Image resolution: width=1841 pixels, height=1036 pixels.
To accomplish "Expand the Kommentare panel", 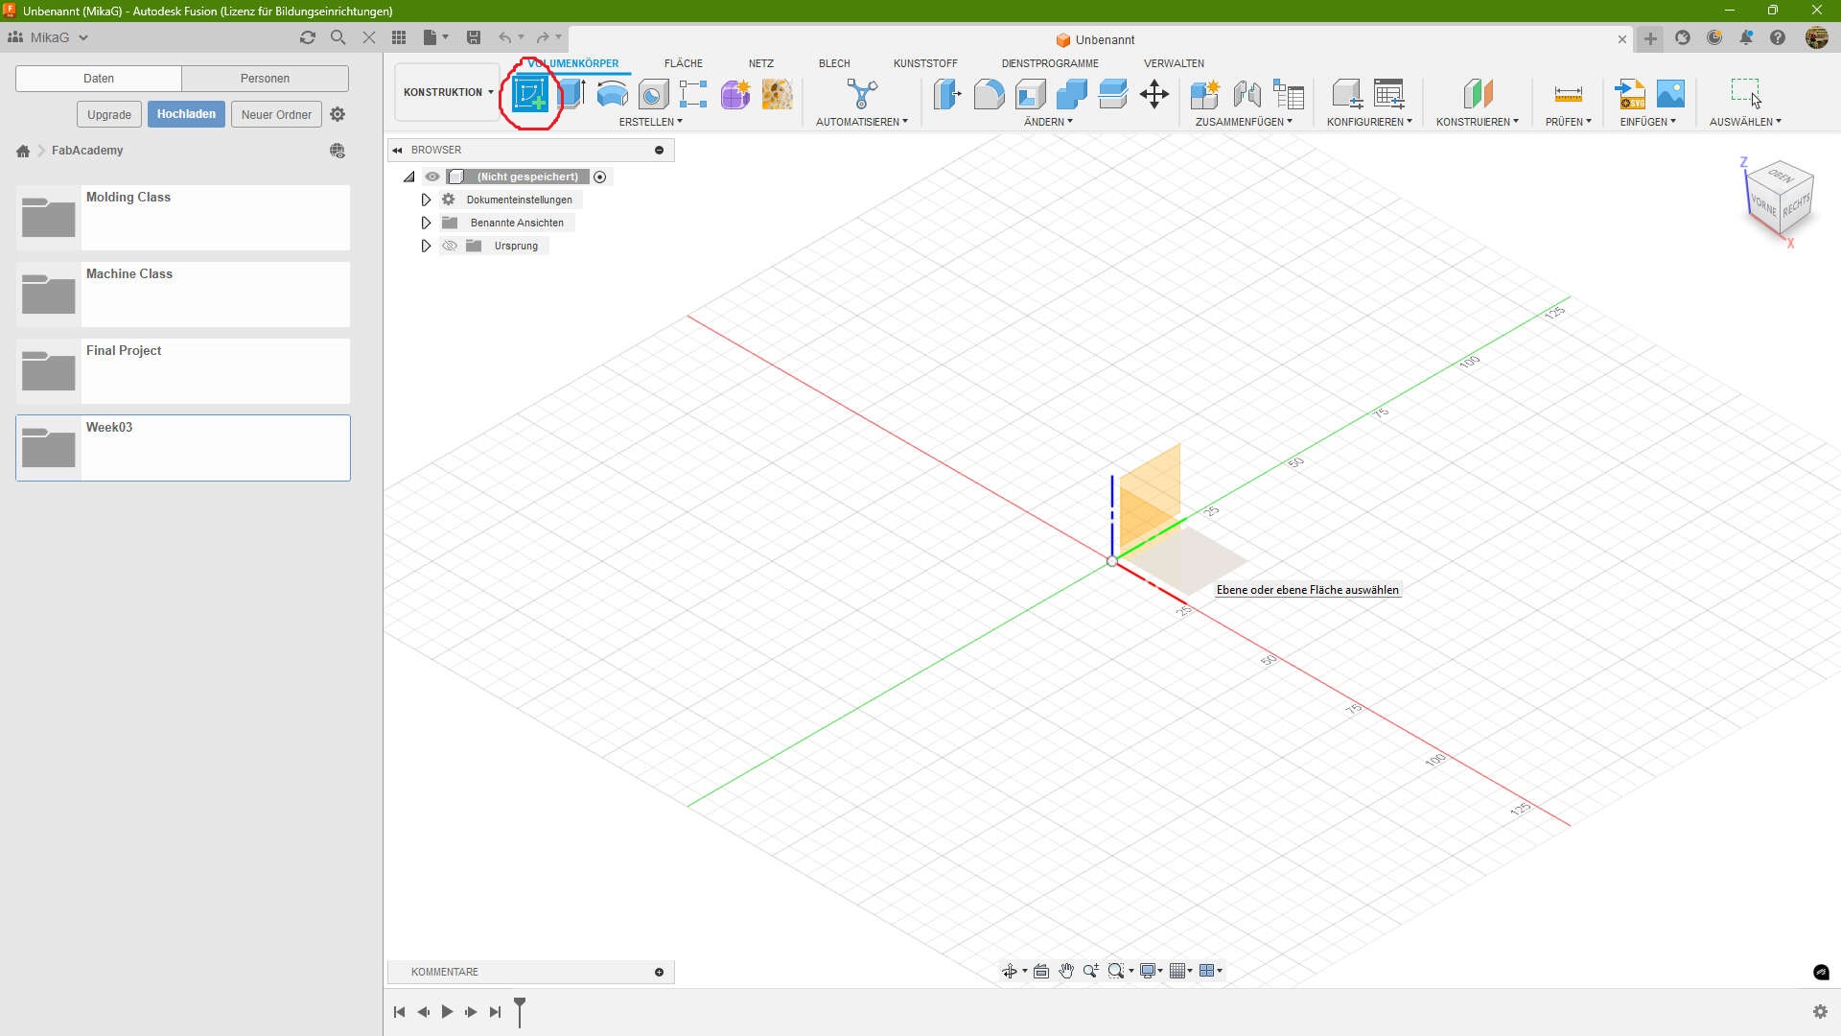I will [659, 973].
